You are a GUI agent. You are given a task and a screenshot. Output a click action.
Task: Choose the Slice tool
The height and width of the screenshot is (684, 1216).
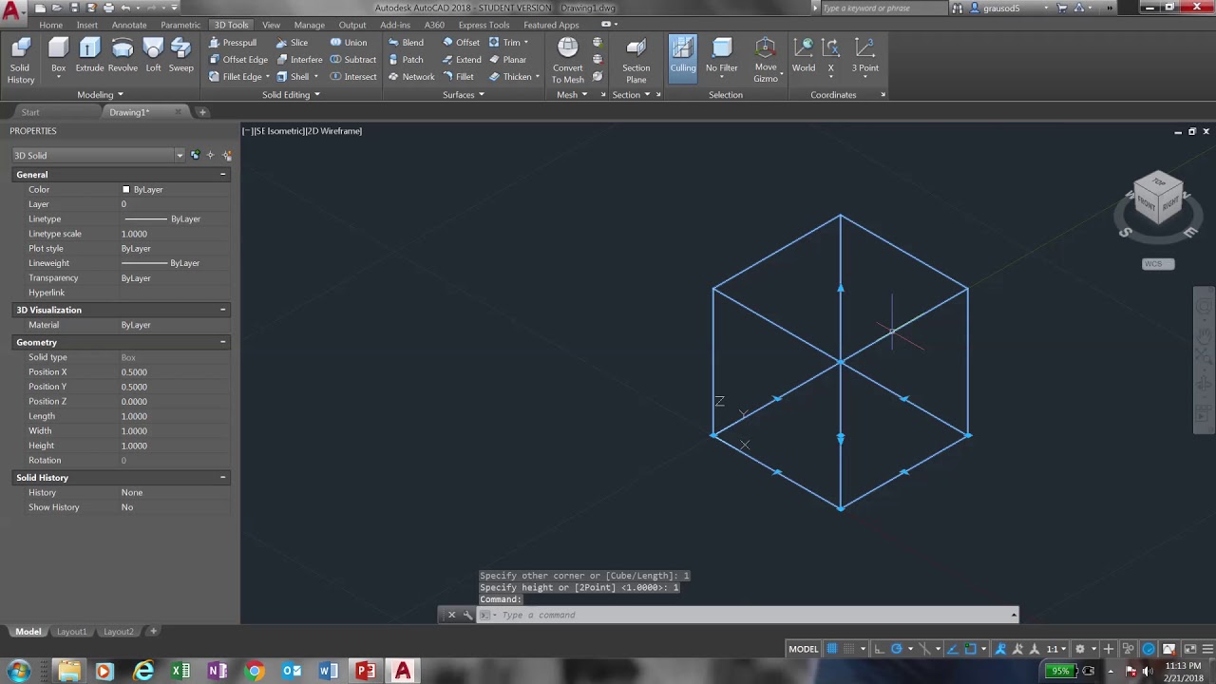293,43
